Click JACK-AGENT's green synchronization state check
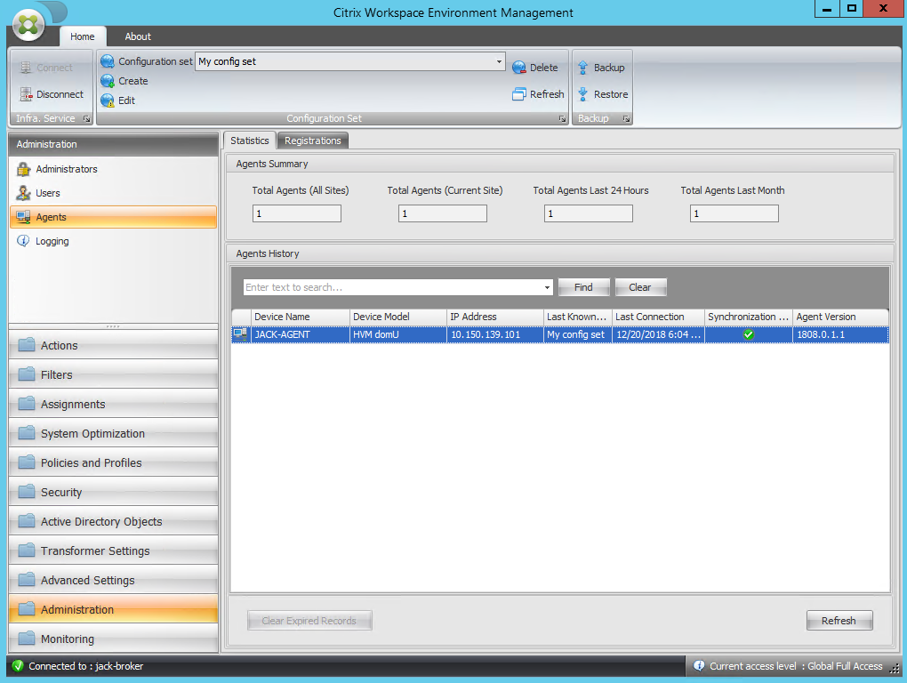907x683 pixels. pyautogui.click(x=748, y=334)
